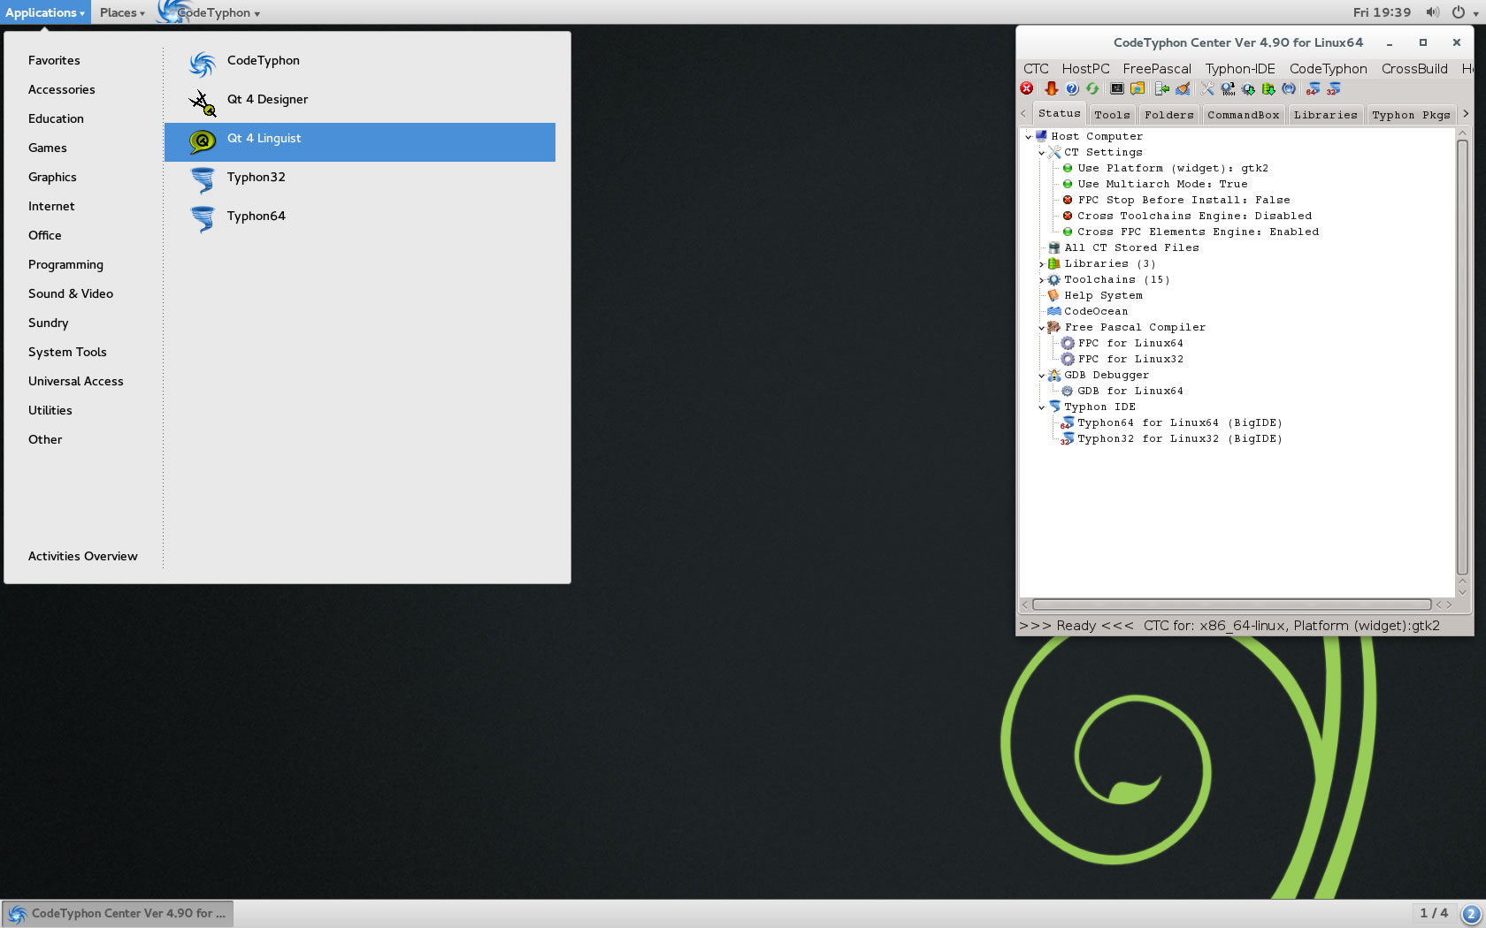Switch to the Tools tab
The image size is (1486, 928).
(x=1112, y=115)
